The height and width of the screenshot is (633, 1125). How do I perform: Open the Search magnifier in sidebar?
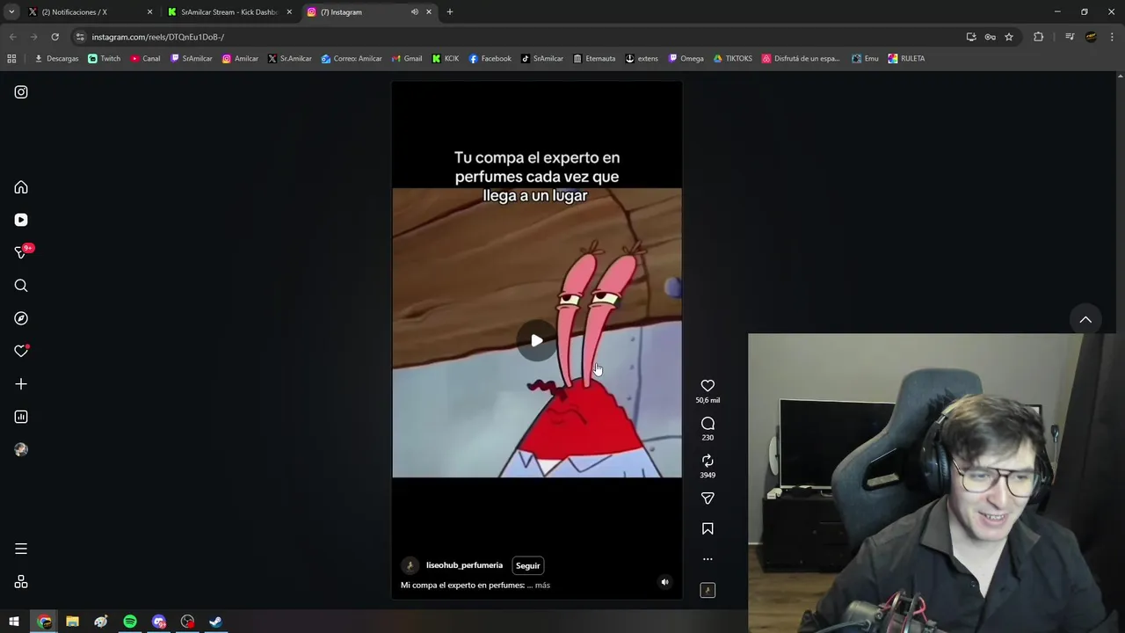coord(21,286)
